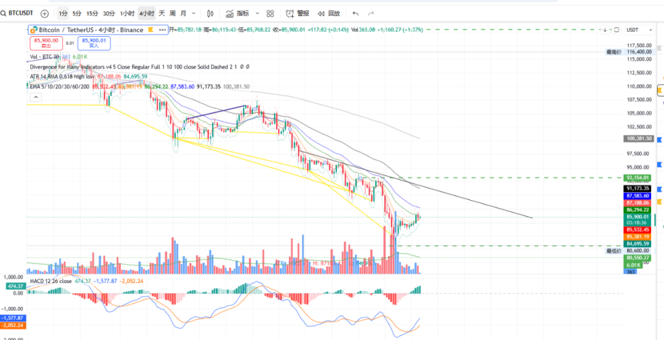Click the undo arrow
Screen dimensions: 664x340
[x=355, y=13]
